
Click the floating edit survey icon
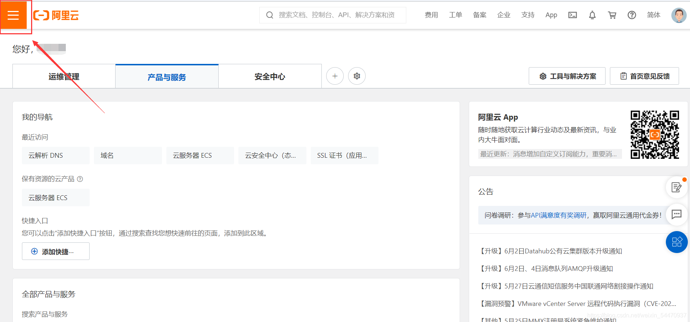(x=677, y=187)
